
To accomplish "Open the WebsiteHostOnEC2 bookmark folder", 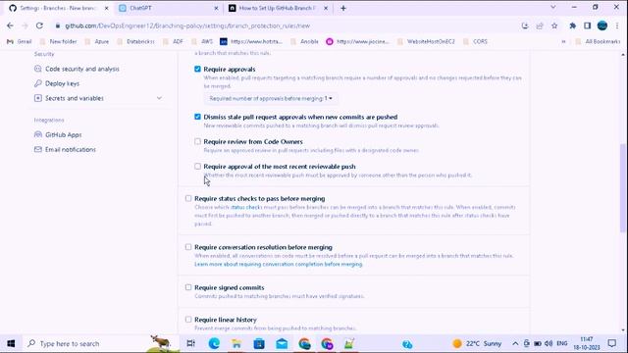I will coord(426,41).
